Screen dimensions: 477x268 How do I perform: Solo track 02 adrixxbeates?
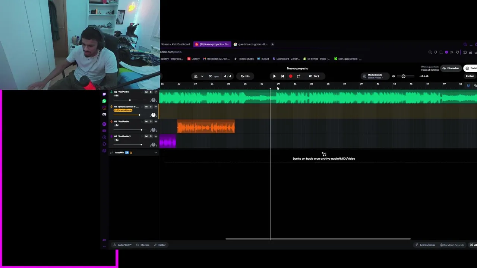pos(151,107)
